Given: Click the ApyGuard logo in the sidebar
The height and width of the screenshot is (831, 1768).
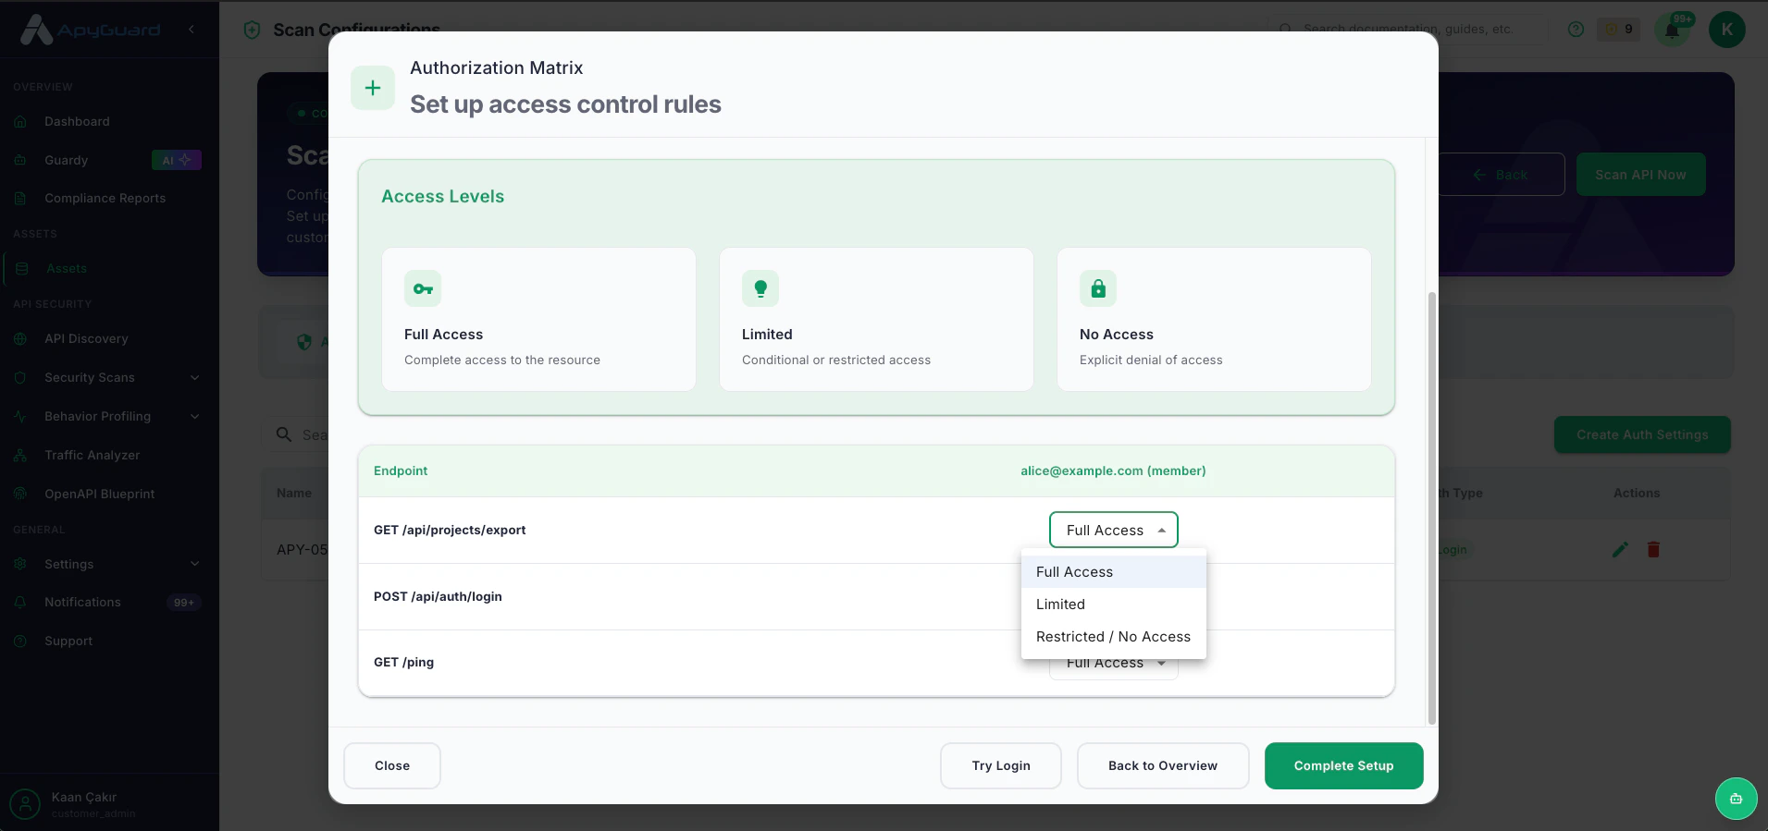Looking at the screenshot, I should pos(90,30).
